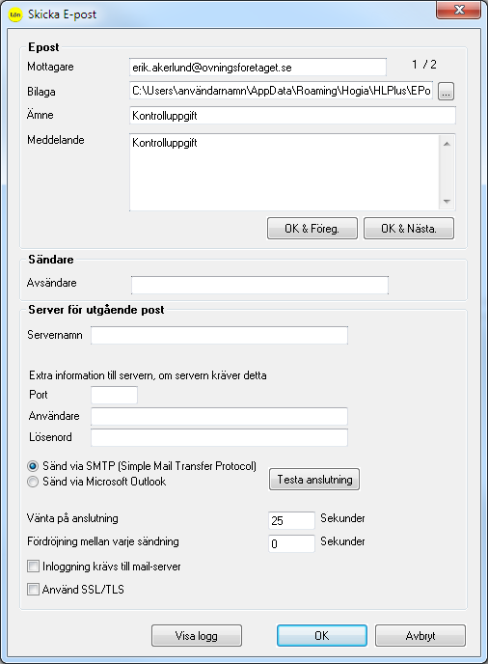The image size is (488, 664).
Task: Focus the Servernamn text box
Action: tap(219, 336)
